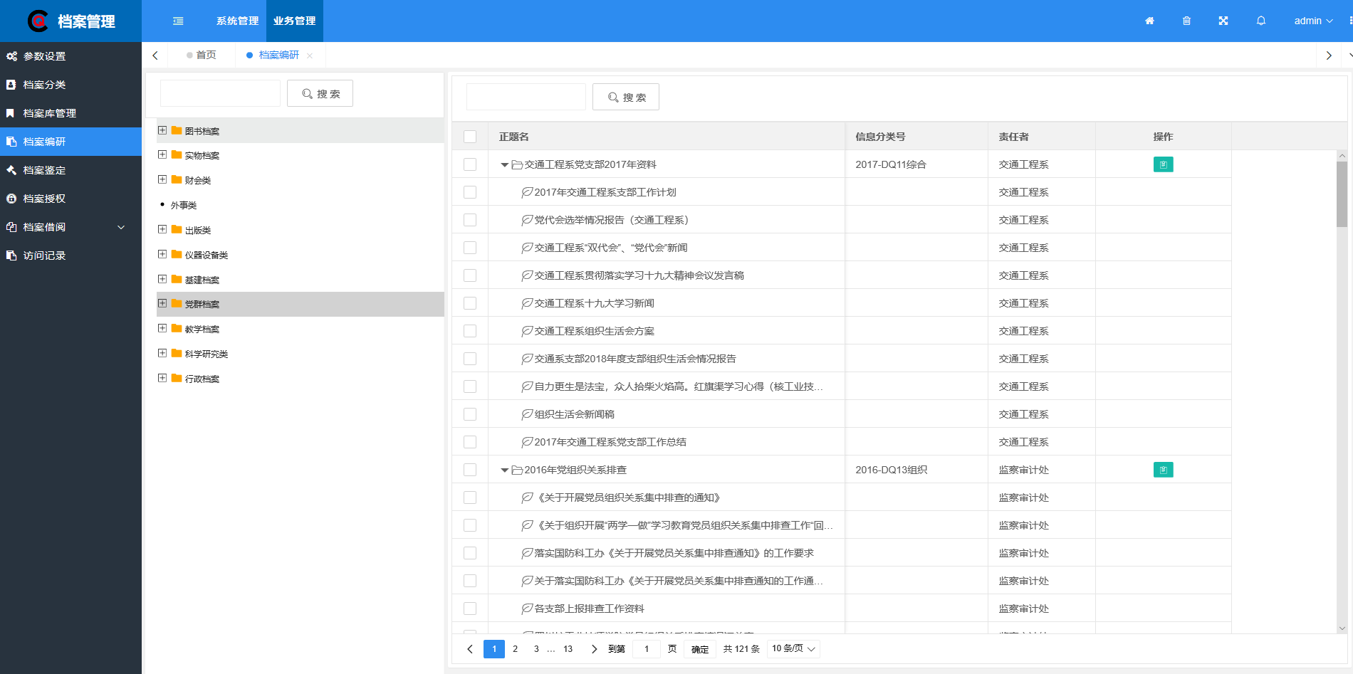Expand the 党群档案 tree node
Screen dimensions: 1353x674
tap(162, 303)
